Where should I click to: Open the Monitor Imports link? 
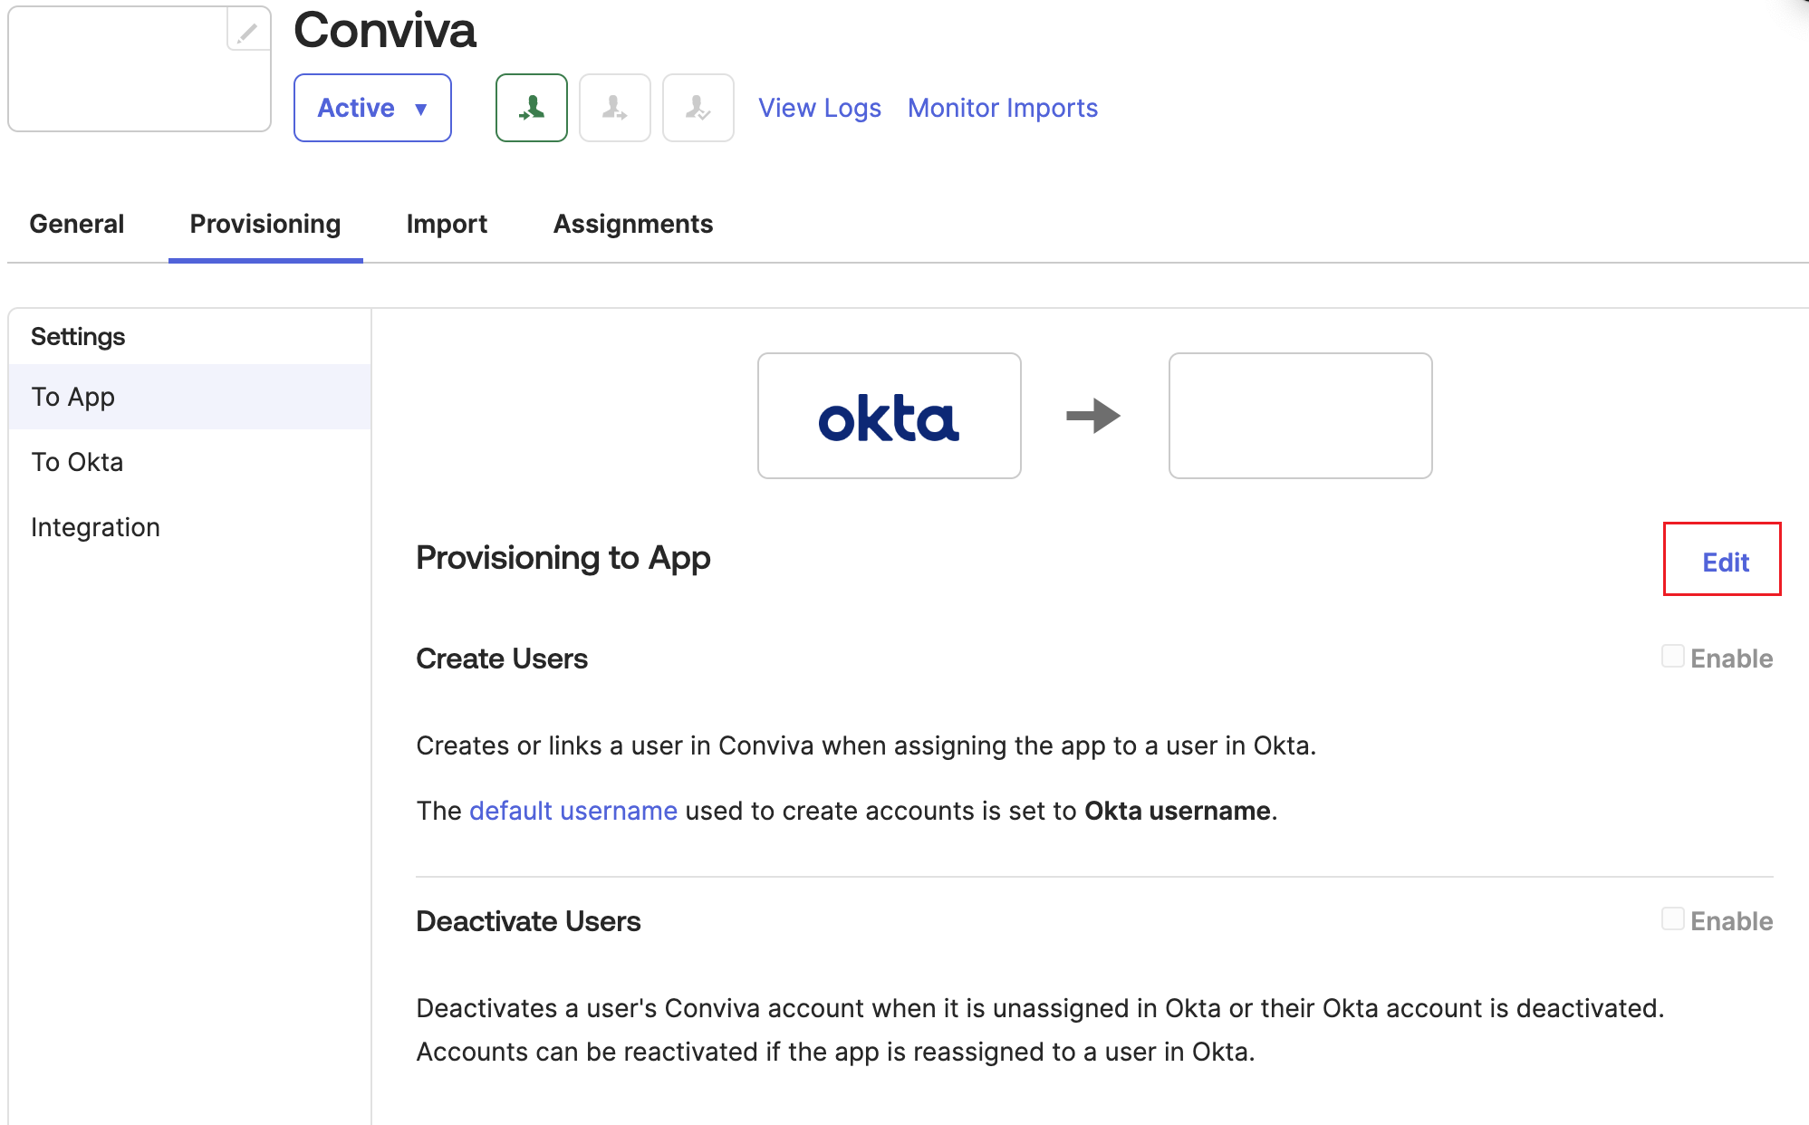pyautogui.click(x=1003, y=108)
